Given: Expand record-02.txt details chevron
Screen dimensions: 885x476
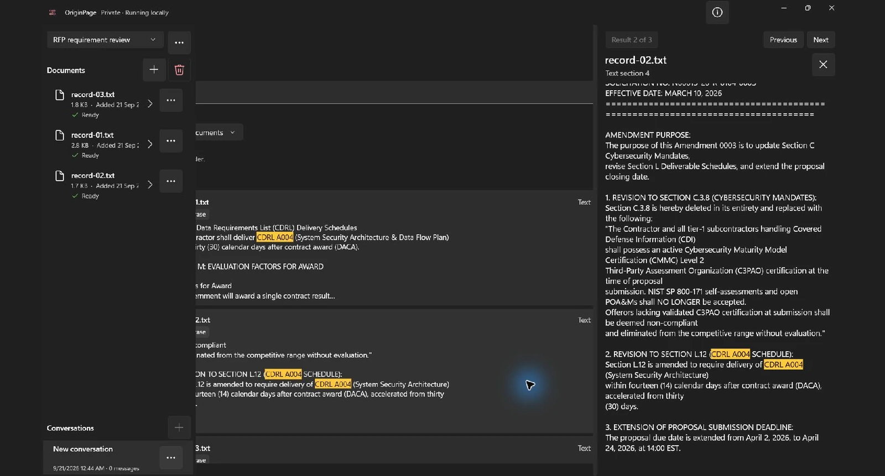Looking at the screenshot, I should [x=150, y=184].
